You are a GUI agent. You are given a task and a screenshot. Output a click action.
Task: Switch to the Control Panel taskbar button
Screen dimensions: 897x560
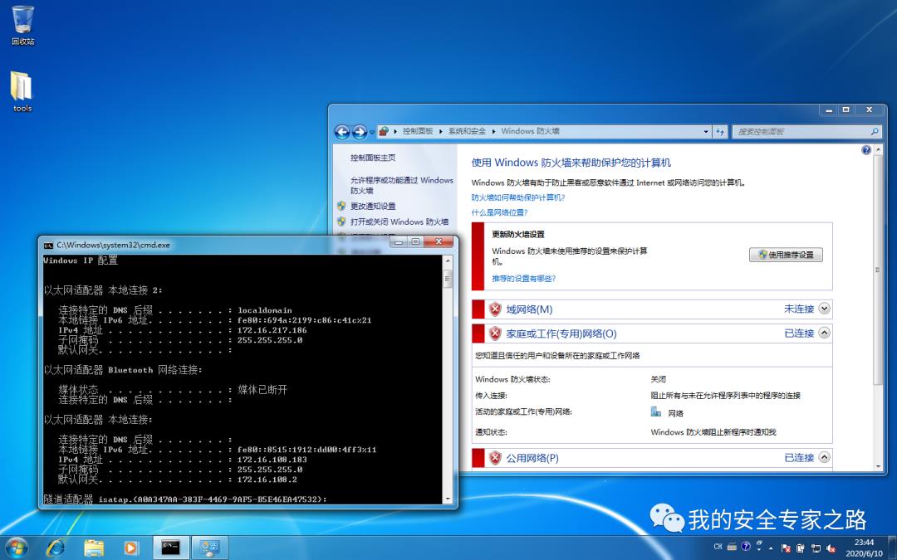pyautogui.click(x=209, y=548)
